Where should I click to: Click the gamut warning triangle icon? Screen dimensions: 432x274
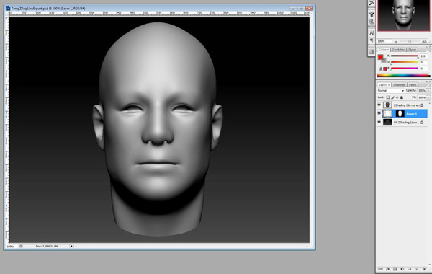coord(380,68)
